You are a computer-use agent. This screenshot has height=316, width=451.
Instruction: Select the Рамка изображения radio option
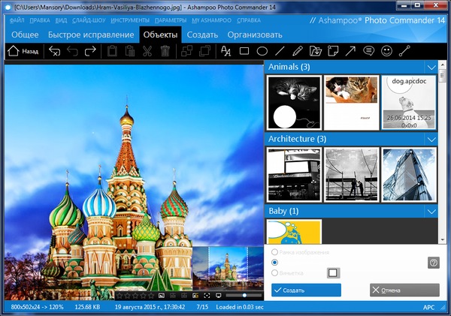(x=275, y=251)
